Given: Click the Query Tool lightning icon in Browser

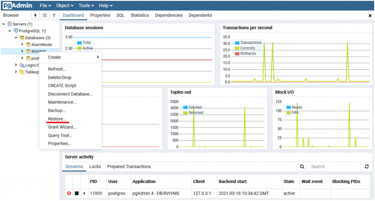Looking at the screenshot, I should pos(36,15).
